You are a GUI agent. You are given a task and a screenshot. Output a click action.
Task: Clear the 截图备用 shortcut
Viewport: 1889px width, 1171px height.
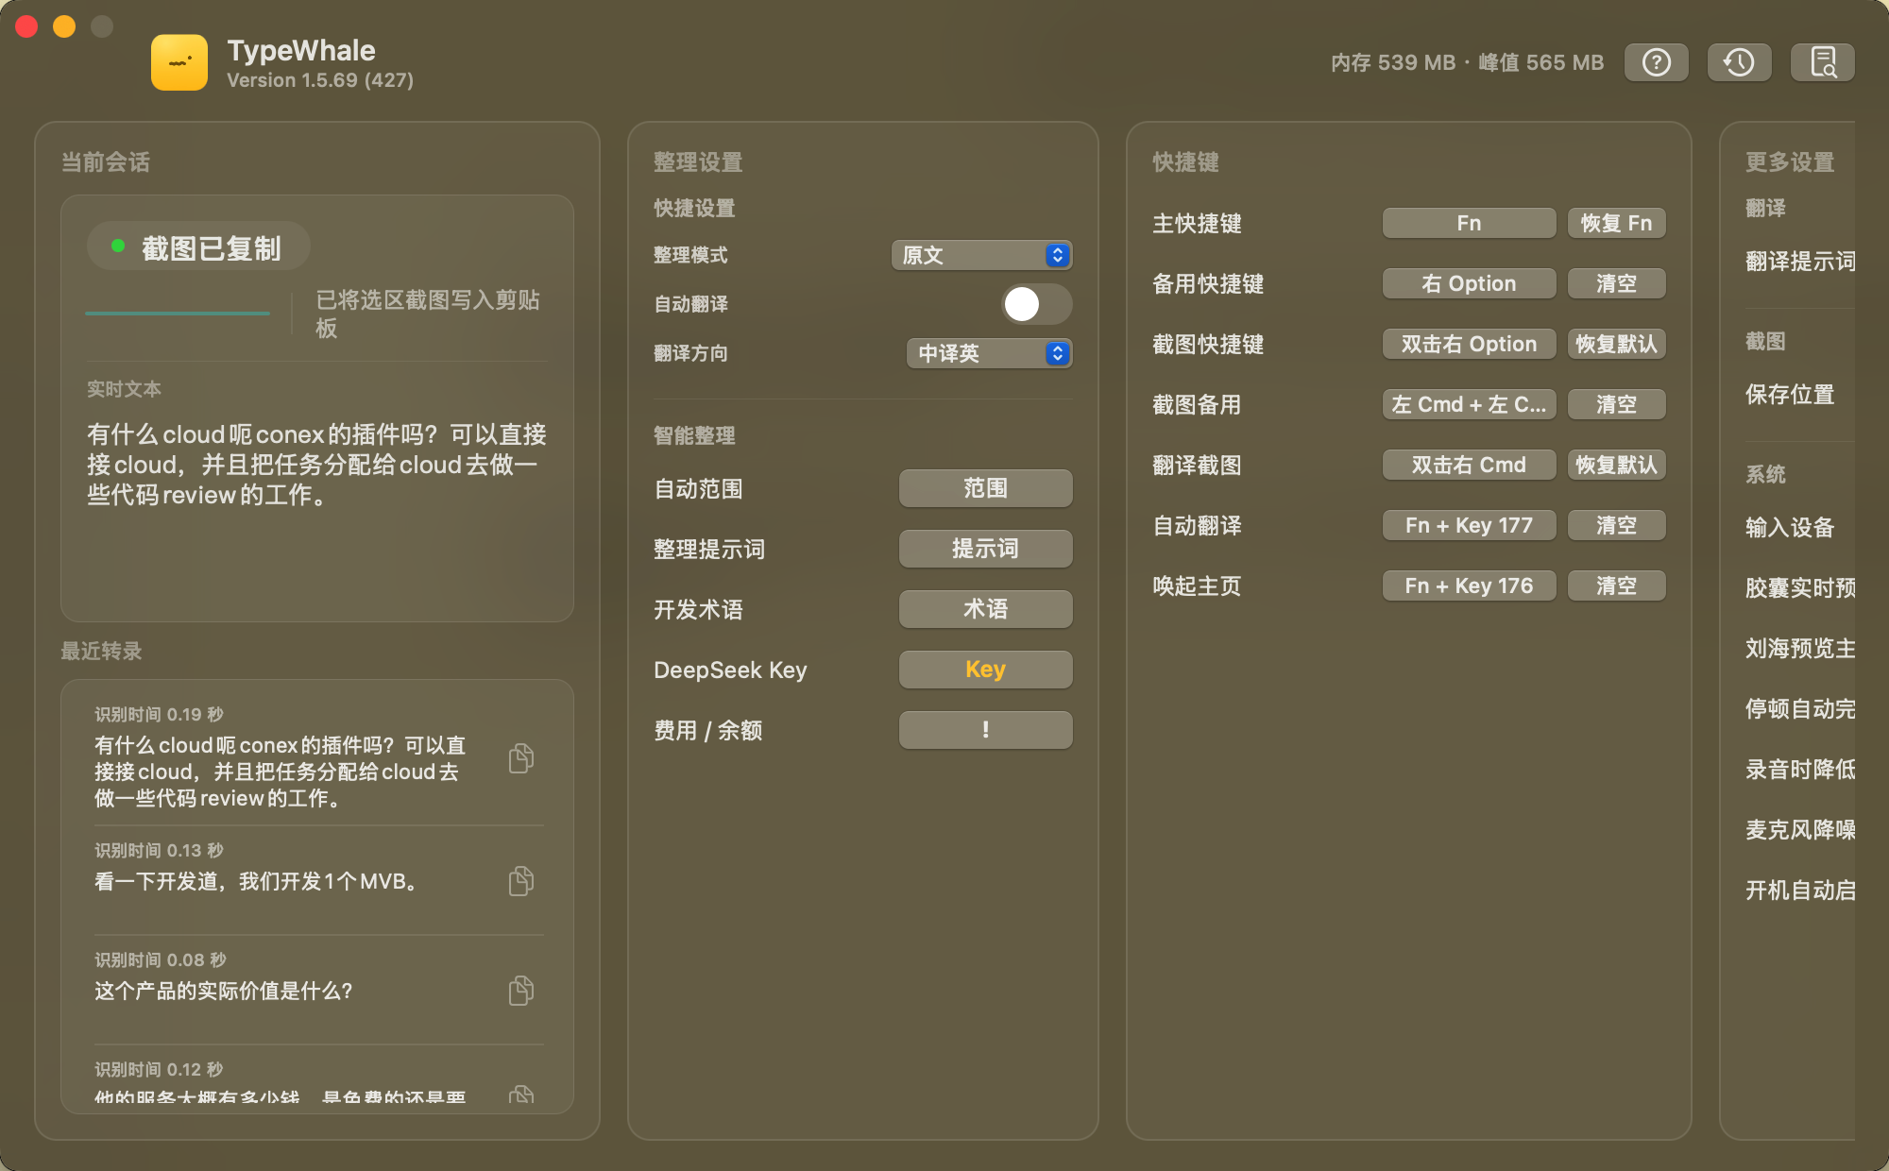click(x=1616, y=404)
